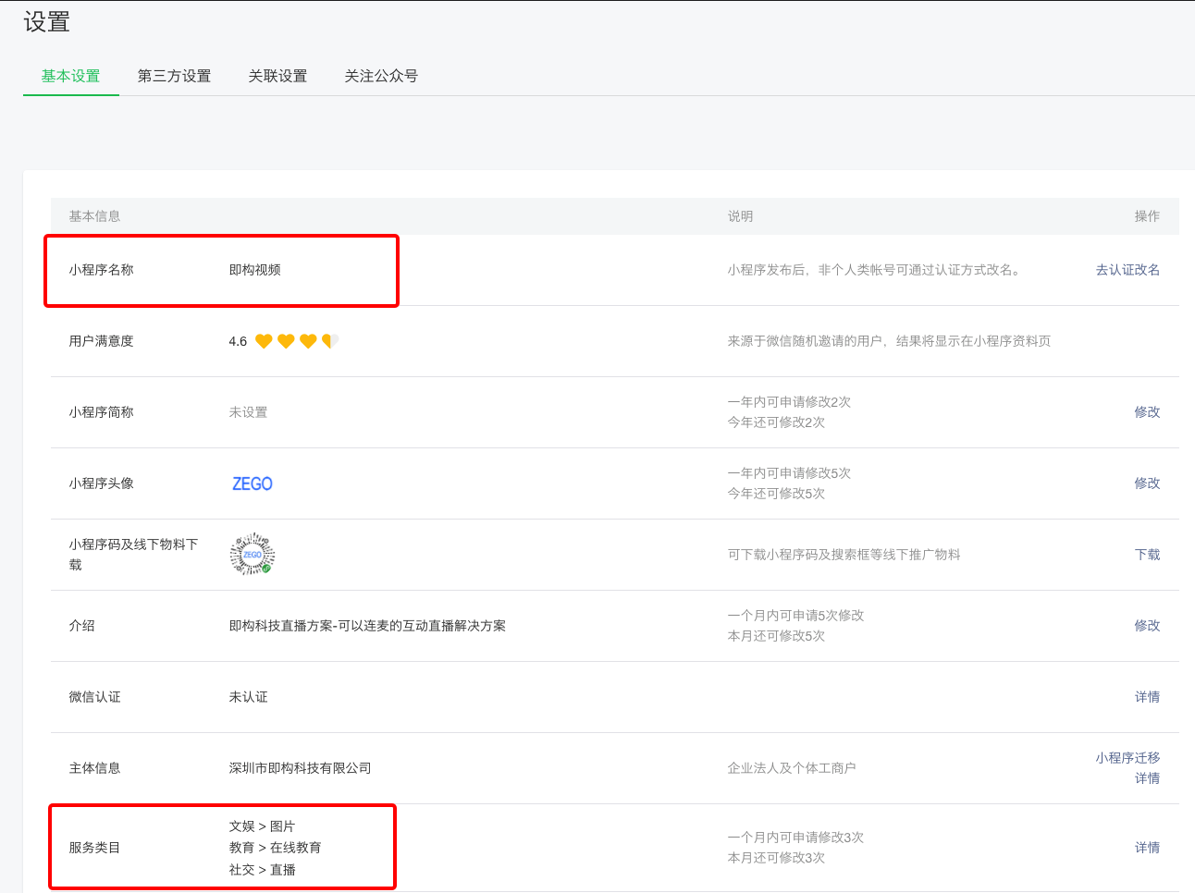Open the 关联设置 tab
The width and height of the screenshot is (1195, 893).
coord(277,76)
